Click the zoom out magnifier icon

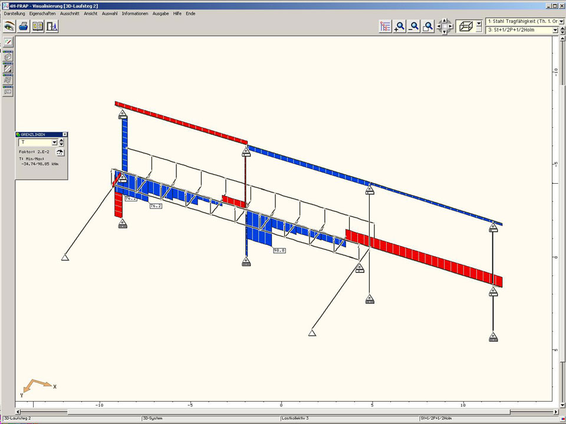click(414, 26)
